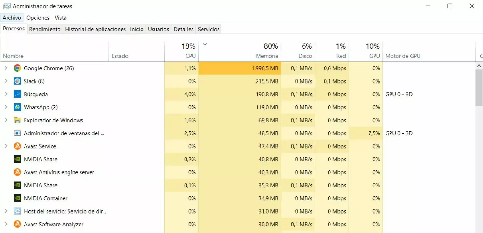Open the Opciones menu
This screenshot has height=233, width=483.
(38, 18)
